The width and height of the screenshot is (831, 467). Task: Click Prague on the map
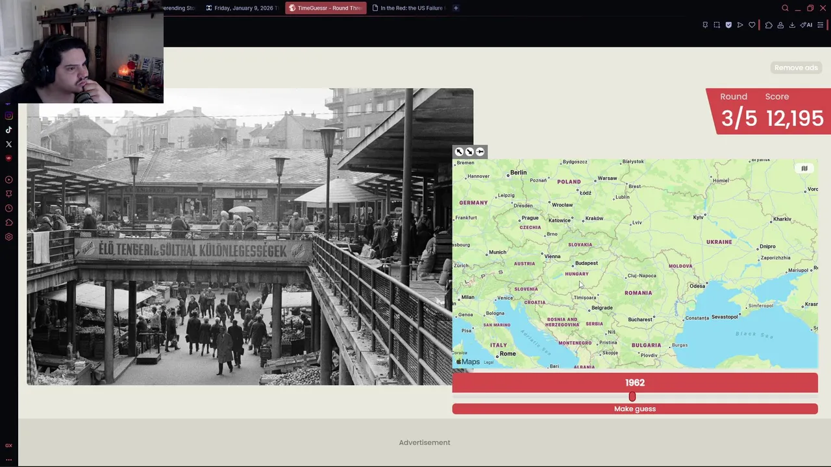530,218
